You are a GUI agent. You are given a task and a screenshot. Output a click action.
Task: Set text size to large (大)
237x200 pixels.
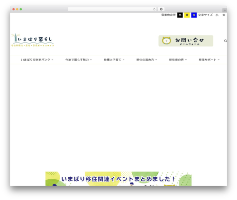pyautogui.click(x=224, y=15)
